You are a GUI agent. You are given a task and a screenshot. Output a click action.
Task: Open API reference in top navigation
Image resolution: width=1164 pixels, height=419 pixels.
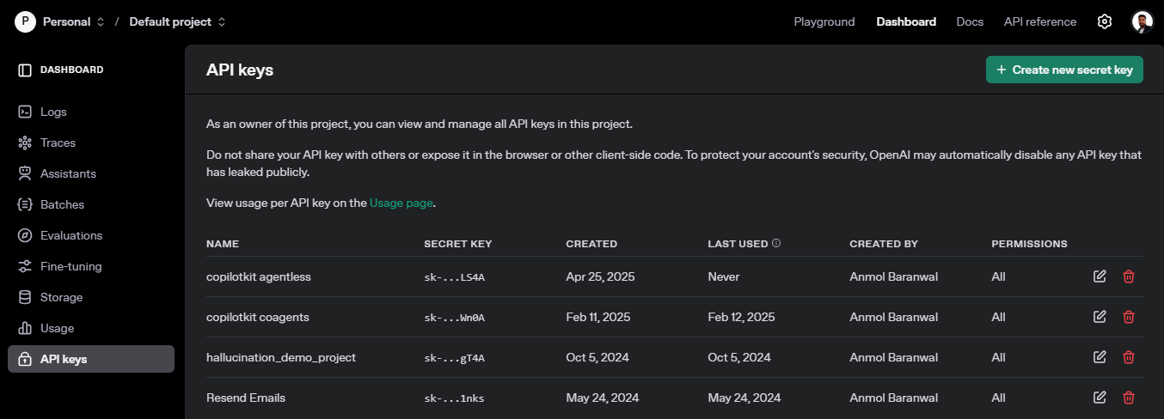point(1040,21)
